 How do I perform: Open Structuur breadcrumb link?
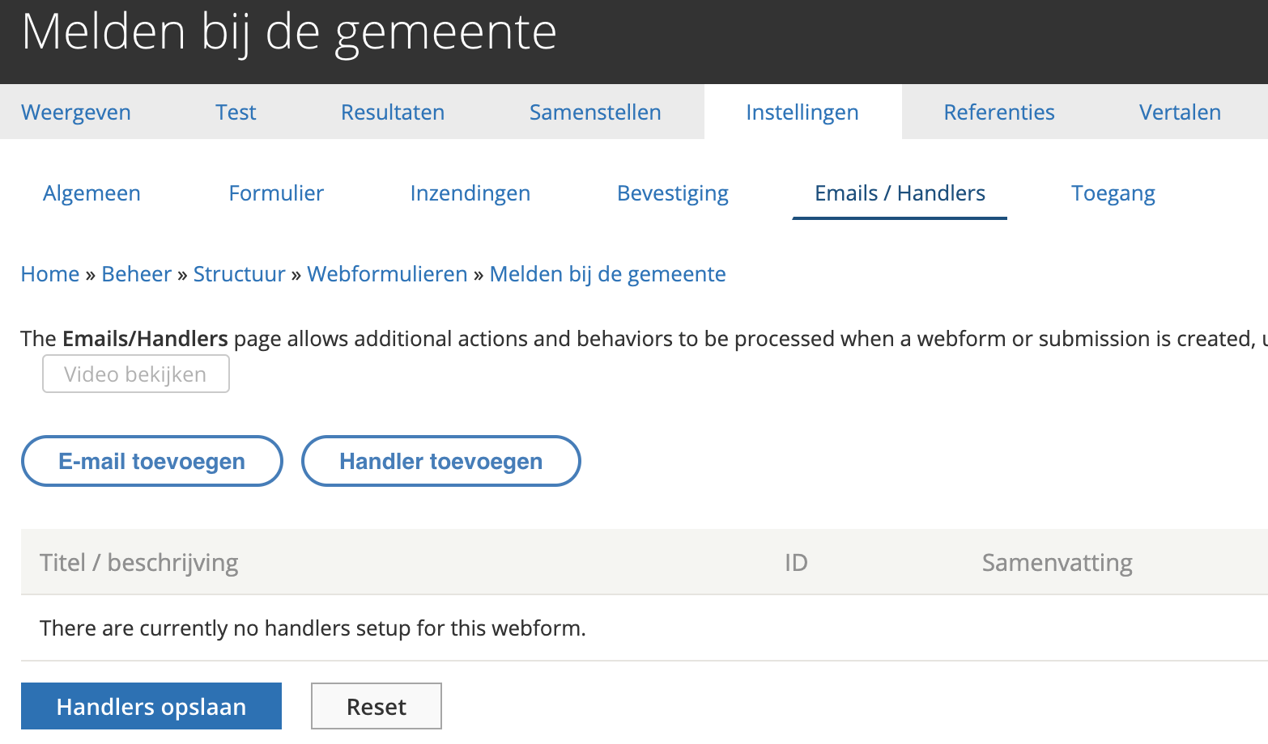[x=239, y=274]
